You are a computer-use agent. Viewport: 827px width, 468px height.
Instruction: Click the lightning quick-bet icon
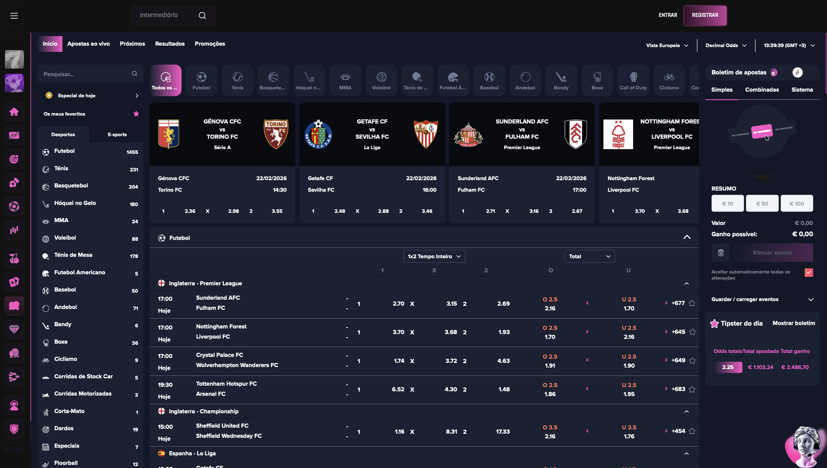click(x=797, y=72)
